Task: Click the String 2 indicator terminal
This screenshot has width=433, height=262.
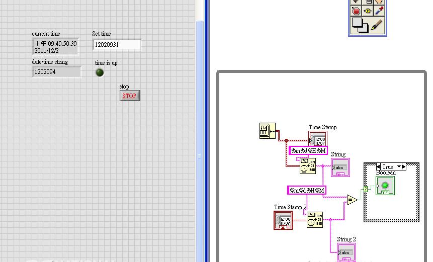Action: (347, 252)
